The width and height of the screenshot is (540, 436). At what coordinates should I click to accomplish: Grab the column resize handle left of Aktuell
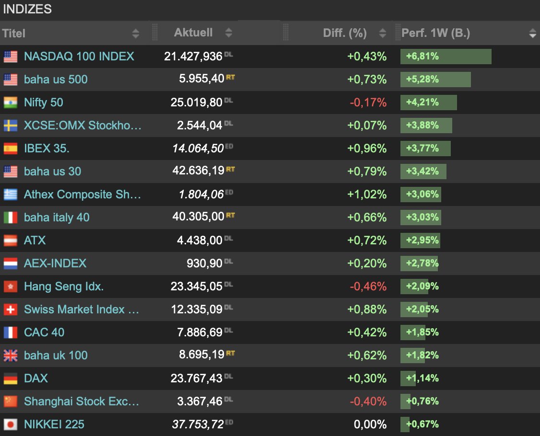[154, 33]
